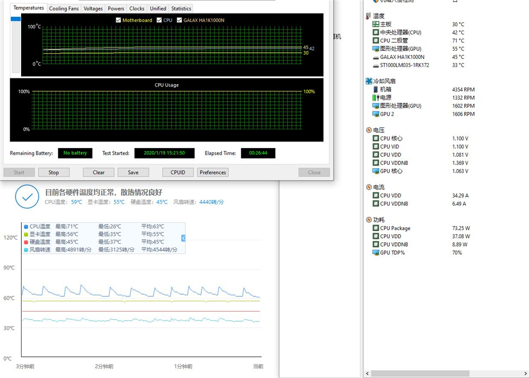Open the Preferences dialog
Image resolution: width=530 pixels, height=378 pixels.
pos(213,172)
